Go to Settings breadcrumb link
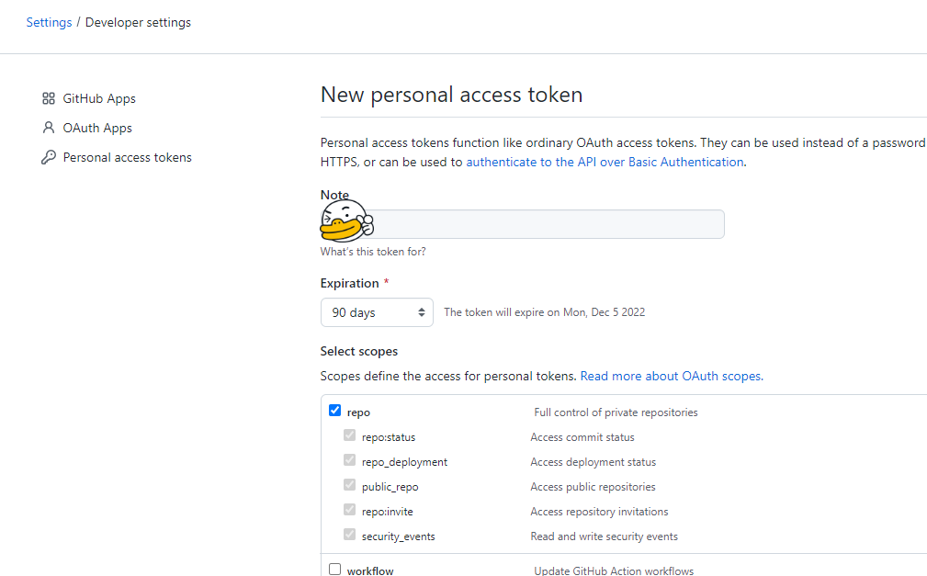This screenshot has width=927, height=576. [x=49, y=22]
